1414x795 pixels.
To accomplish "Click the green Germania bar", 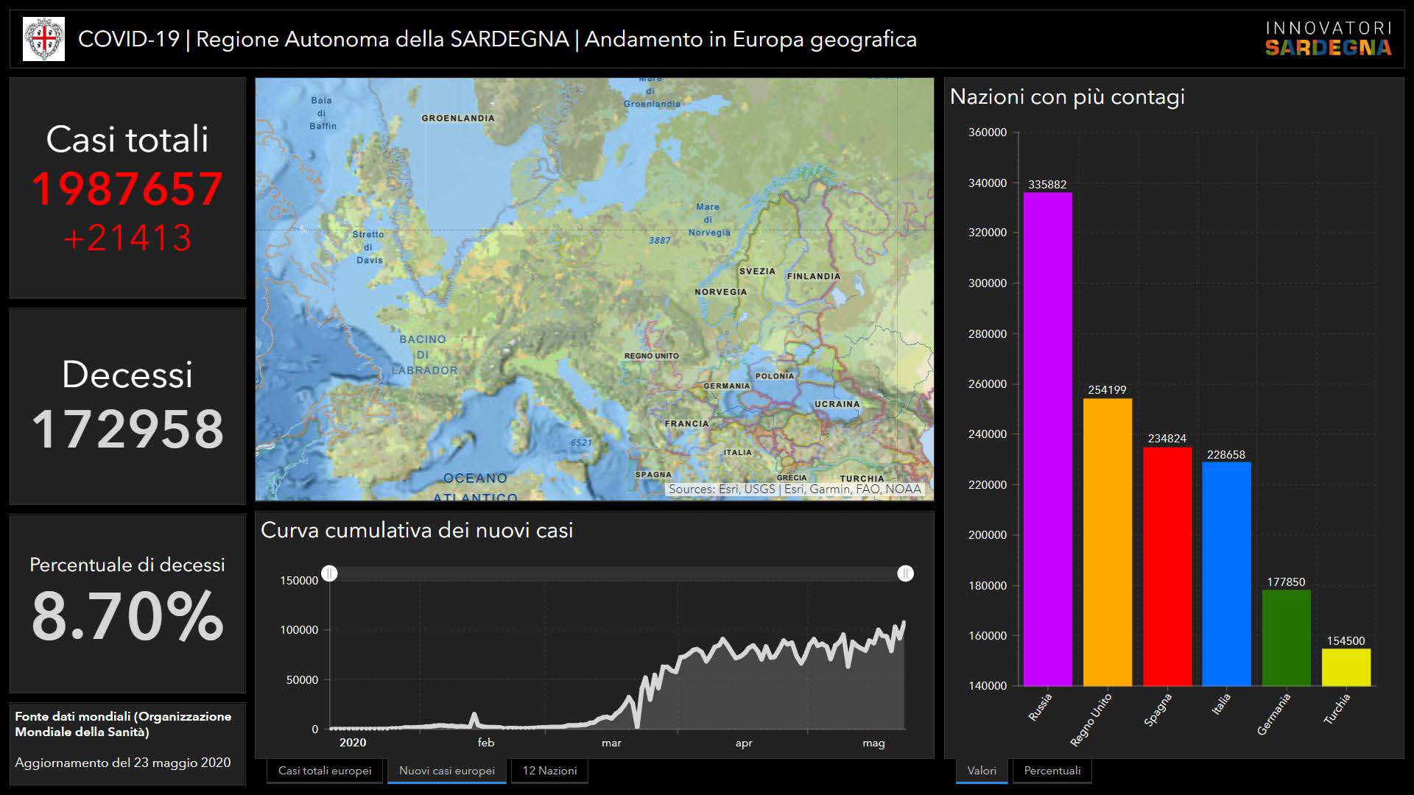I will click(x=1286, y=637).
